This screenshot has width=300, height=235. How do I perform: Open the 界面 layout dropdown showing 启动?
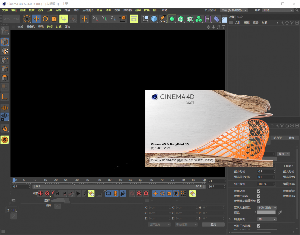click(x=278, y=10)
